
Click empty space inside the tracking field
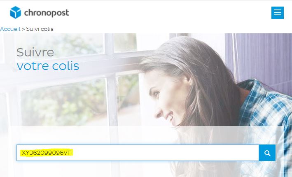pos(164,153)
